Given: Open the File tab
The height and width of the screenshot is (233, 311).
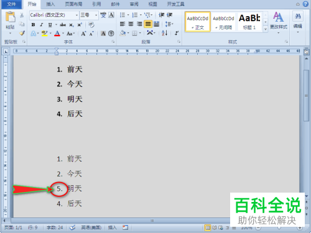Looking at the screenshot, I should pyautogui.click(x=12, y=4).
